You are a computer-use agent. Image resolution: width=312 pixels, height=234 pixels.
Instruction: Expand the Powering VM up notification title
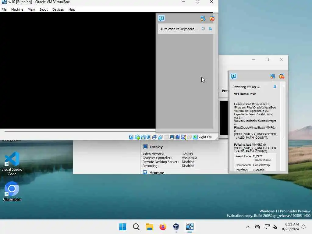[x=246, y=87]
